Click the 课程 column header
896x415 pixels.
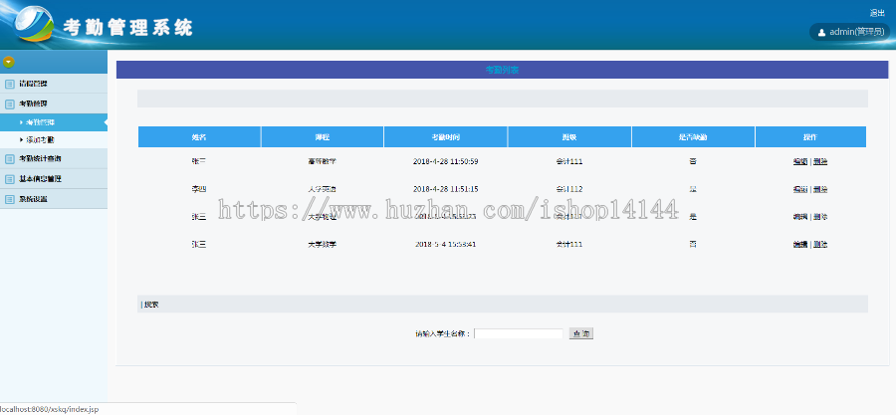click(x=323, y=137)
